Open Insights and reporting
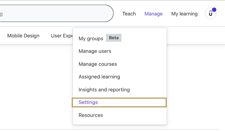Viewport: 225px width, 132px height. coord(104,89)
